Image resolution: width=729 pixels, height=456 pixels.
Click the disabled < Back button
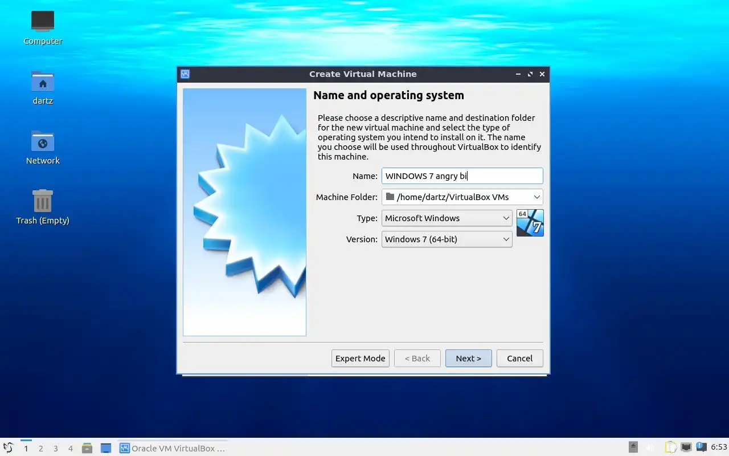coord(417,358)
